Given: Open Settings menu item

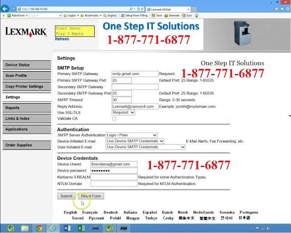Looking at the screenshot, I should [27, 97].
